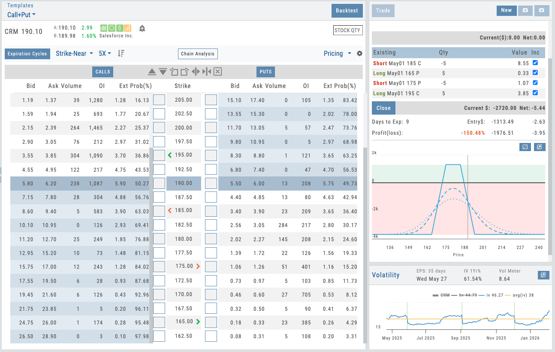Click the Backtest button

[x=347, y=11]
